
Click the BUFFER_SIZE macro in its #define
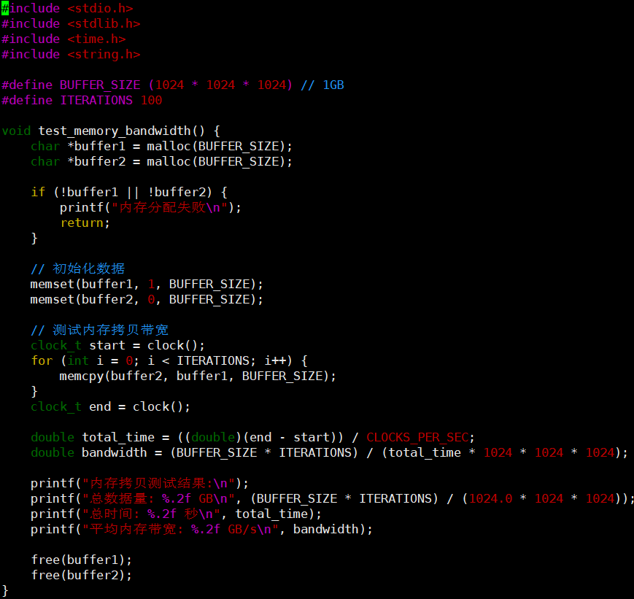click(x=100, y=85)
